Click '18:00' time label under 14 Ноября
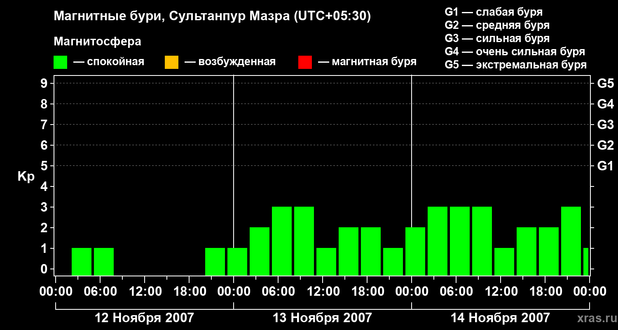The height and width of the screenshot is (330, 618). click(545, 292)
